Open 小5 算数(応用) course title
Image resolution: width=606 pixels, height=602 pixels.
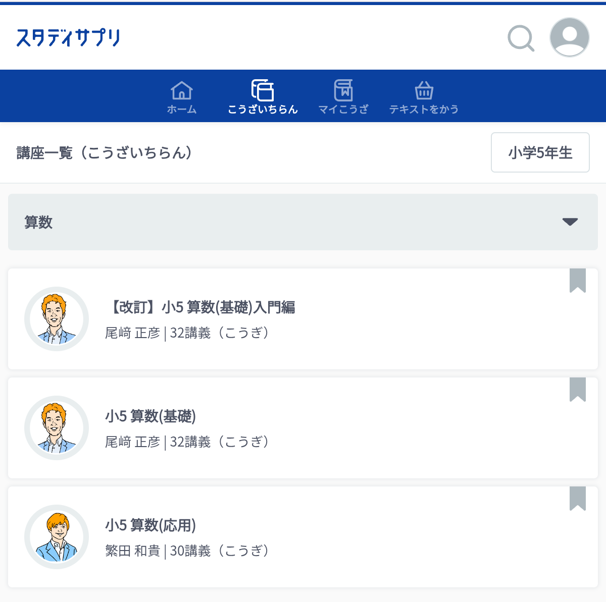coord(150,525)
